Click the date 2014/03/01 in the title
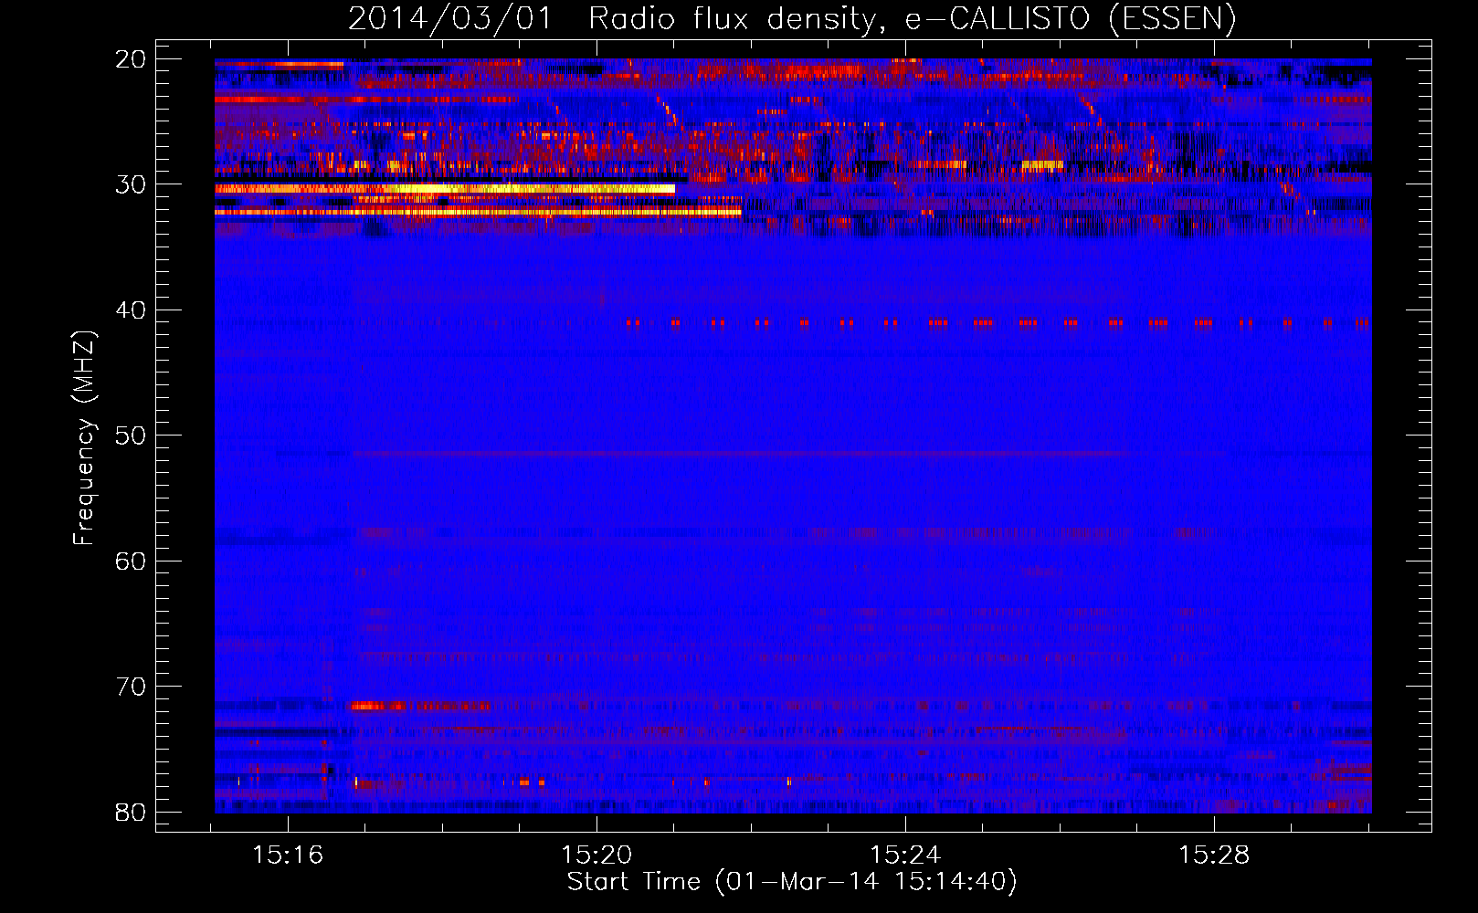The image size is (1478, 913). coord(450,18)
